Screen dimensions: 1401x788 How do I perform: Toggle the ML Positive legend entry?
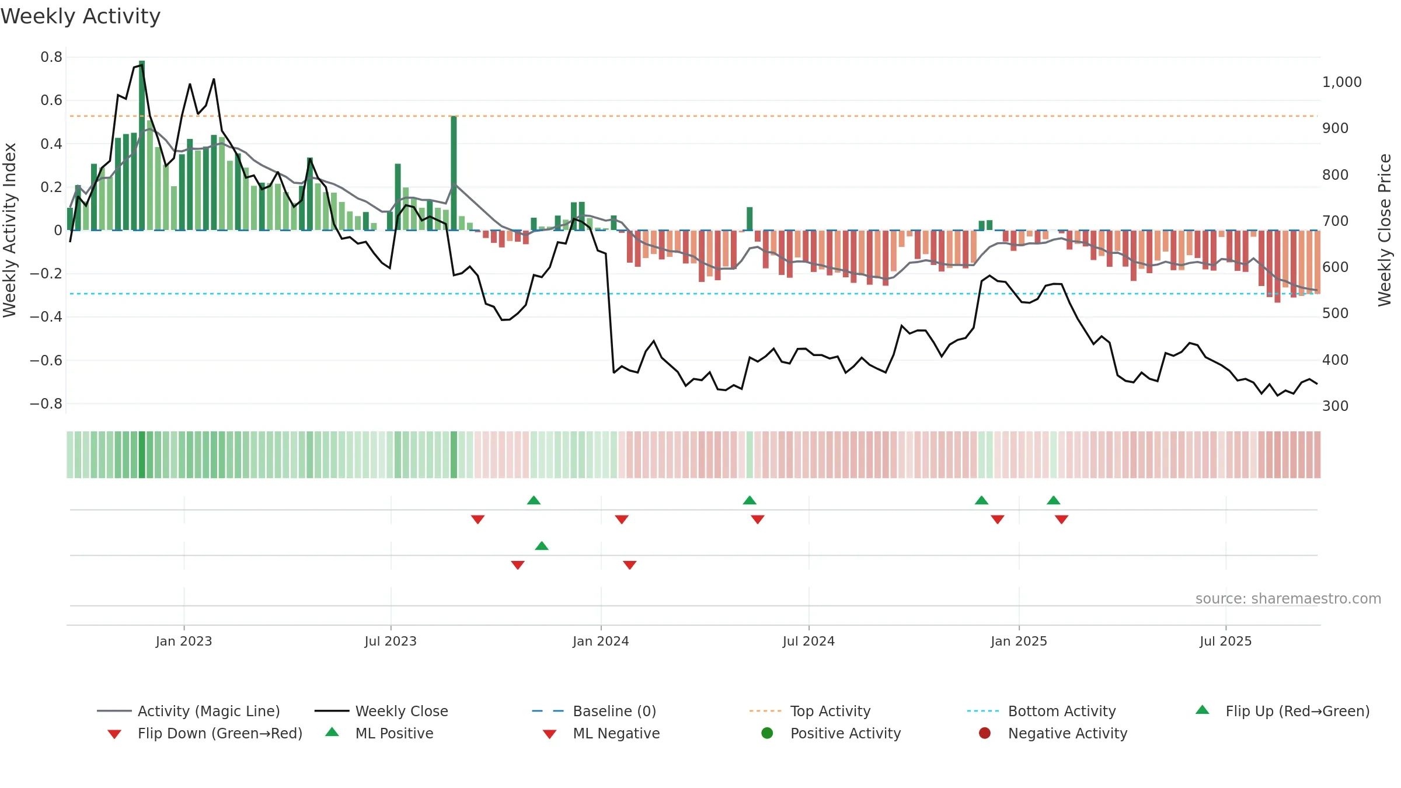click(x=379, y=733)
